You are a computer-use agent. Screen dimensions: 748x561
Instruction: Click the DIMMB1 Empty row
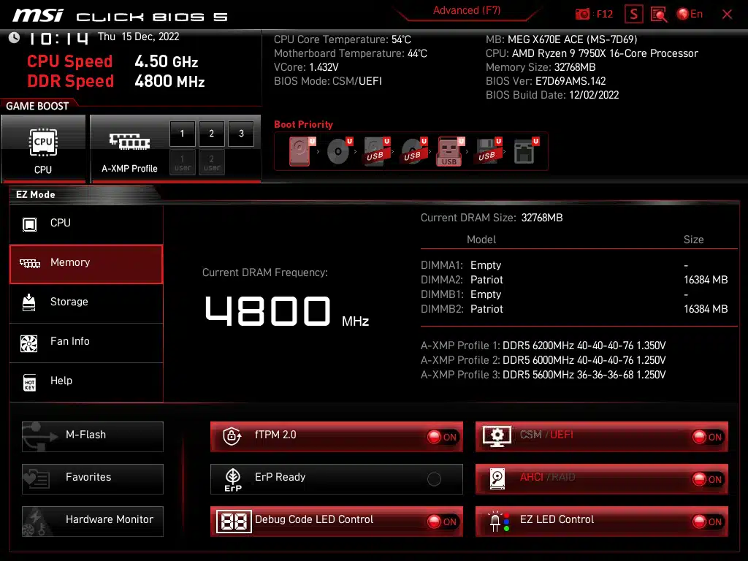(574, 294)
